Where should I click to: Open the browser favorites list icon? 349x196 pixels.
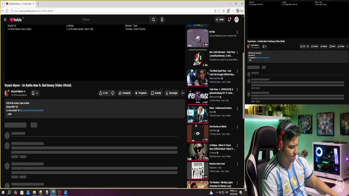224,11
